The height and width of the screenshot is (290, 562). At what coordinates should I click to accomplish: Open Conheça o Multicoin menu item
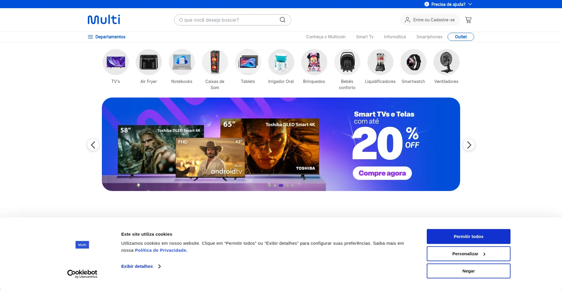[326, 37]
